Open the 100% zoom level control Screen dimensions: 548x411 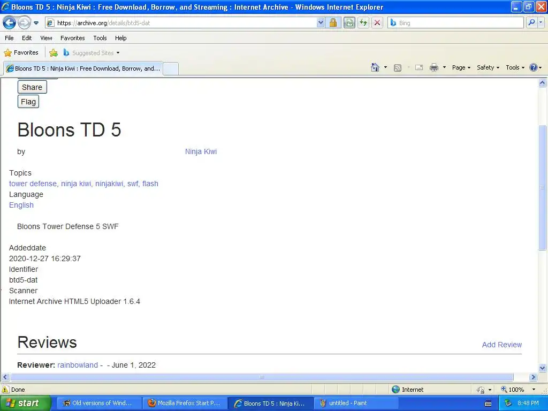click(x=512, y=390)
